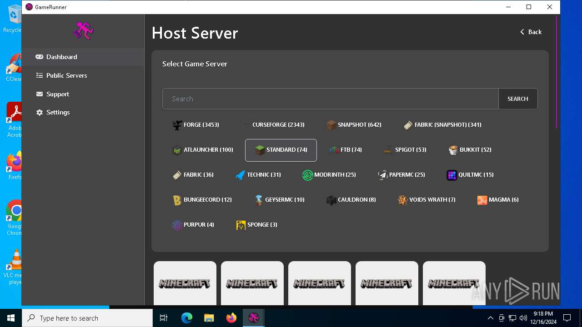Open the Support page
This screenshot has height=327, width=582.
[83, 94]
